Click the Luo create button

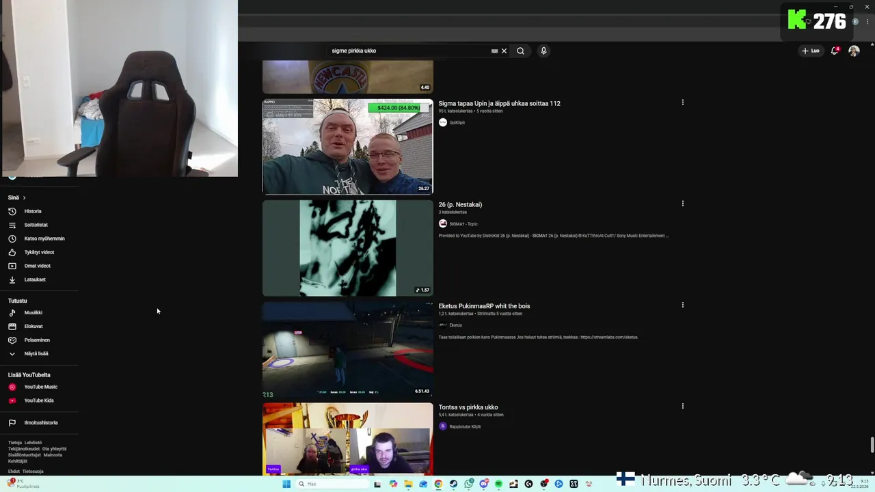tap(811, 51)
